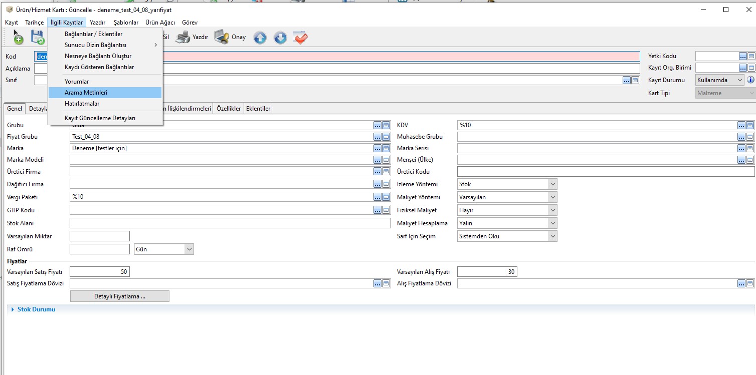
Task: Open the Kayıt Durumu dropdown
Action: coord(720,80)
